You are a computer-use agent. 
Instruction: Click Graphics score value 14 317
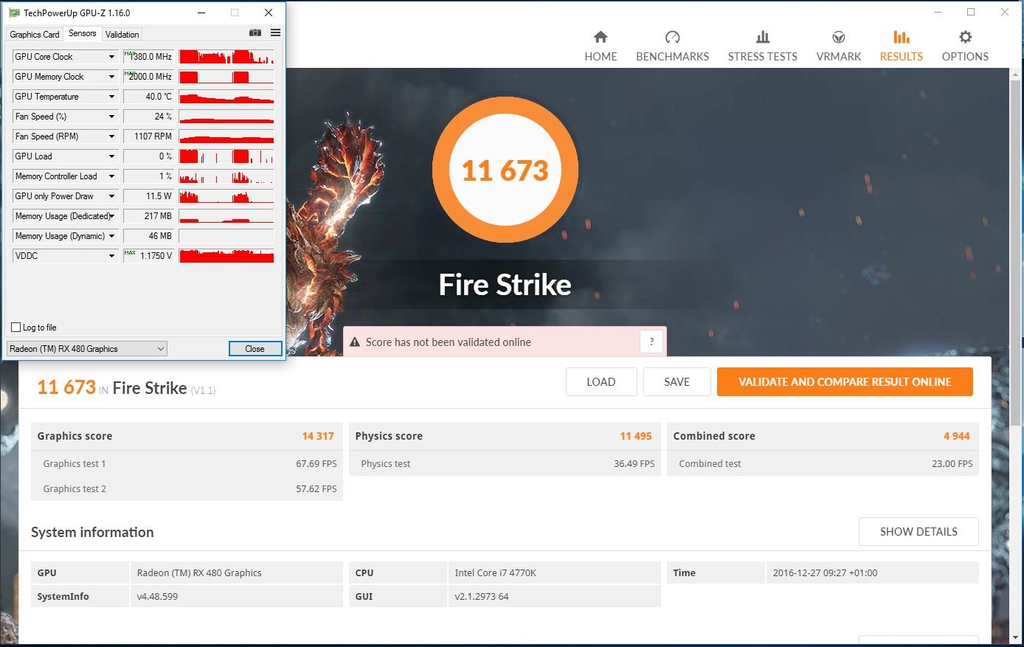pyautogui.click(x=318, y=436)
